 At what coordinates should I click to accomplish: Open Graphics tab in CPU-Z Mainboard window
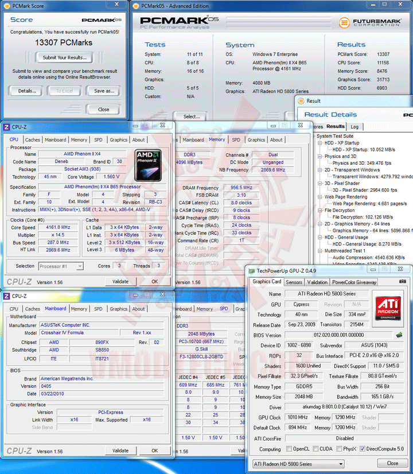(118, 309)
